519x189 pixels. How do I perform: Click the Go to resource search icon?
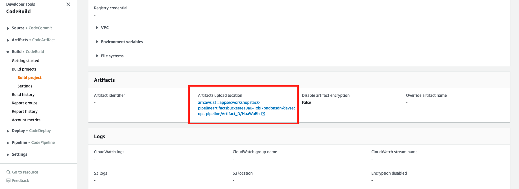(x=8, y=172)
